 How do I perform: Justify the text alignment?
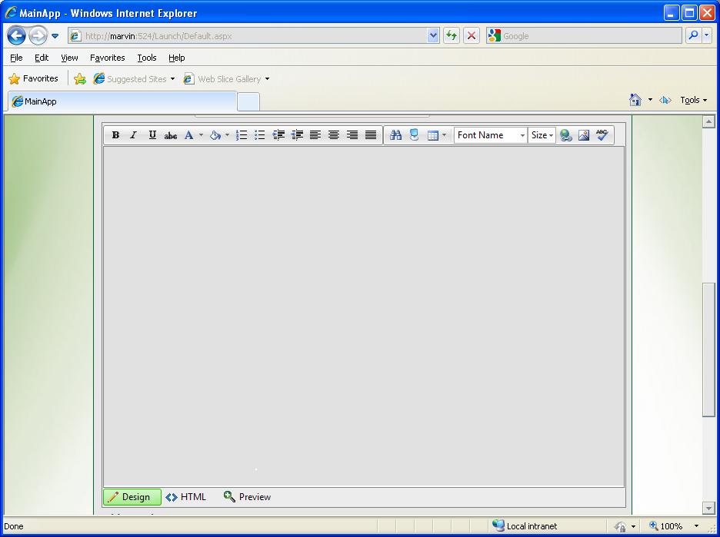[x=371, y=134]
